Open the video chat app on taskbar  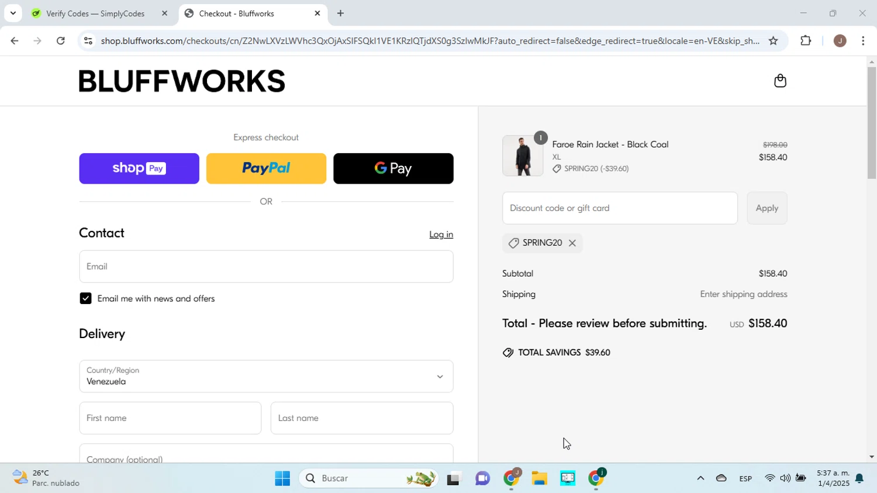coord(482,478)
